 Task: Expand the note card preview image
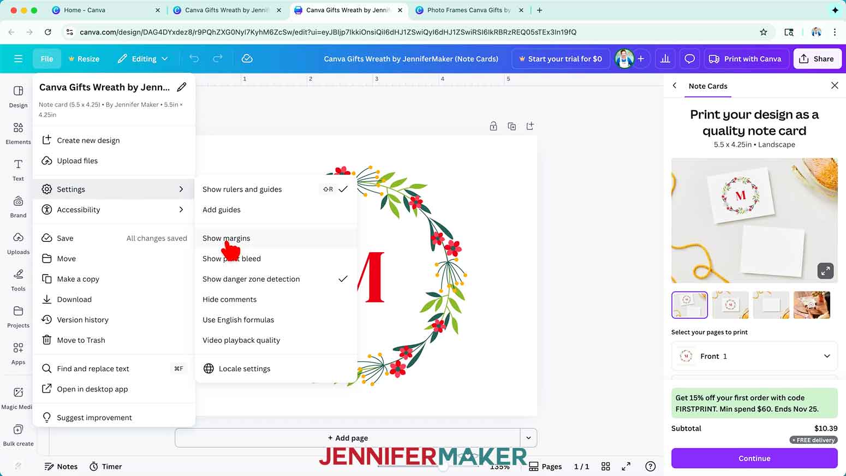point(825,270)
